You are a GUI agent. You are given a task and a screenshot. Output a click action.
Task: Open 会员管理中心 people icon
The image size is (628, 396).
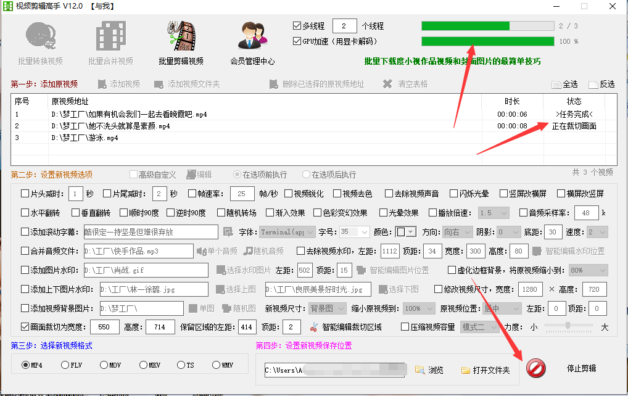point(252,36)
